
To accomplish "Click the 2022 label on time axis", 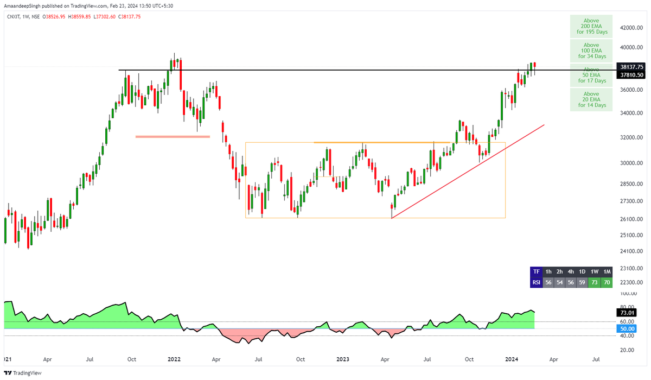I will coord(174,359).
